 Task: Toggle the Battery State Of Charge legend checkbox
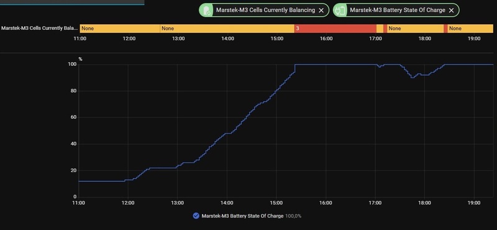pos(196,216)
